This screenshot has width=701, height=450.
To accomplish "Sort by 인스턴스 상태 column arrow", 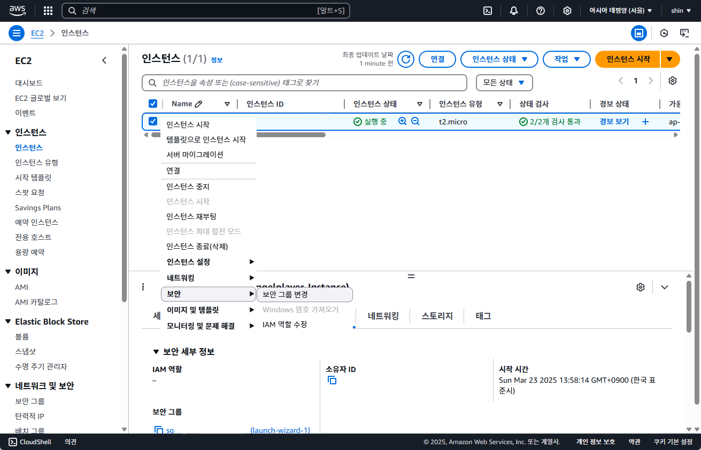I will pos(420,104).
